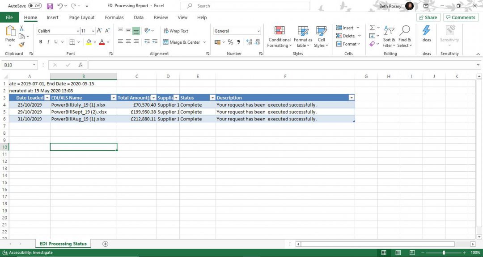The width and height of the screenshot is (483, 257).
Task: Apply bold formatting with the Bold icon
Action: pyautogui.click(x=40, y=41)
